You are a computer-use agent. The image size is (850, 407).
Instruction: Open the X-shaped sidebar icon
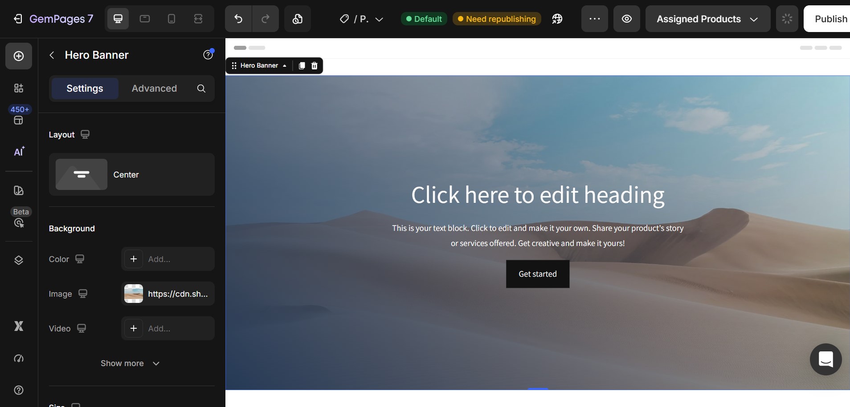19,326
